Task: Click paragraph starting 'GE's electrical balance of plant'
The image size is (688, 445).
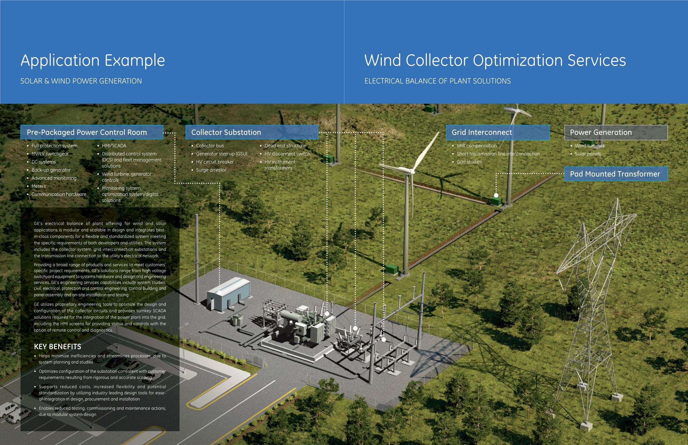Action: pos(100,240)
